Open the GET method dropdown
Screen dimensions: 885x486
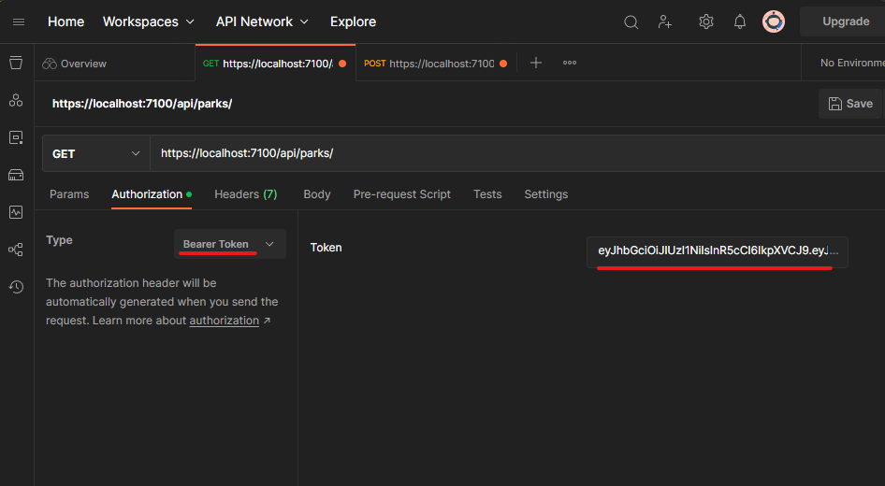pos(96,153)
